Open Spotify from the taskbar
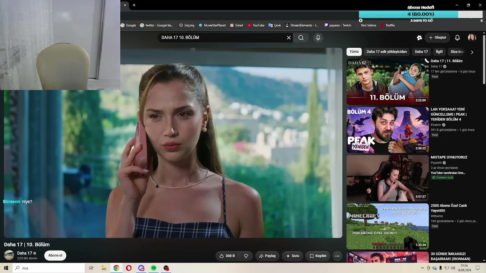This screenshot has height=273, width=486. [x=154, y=268]
